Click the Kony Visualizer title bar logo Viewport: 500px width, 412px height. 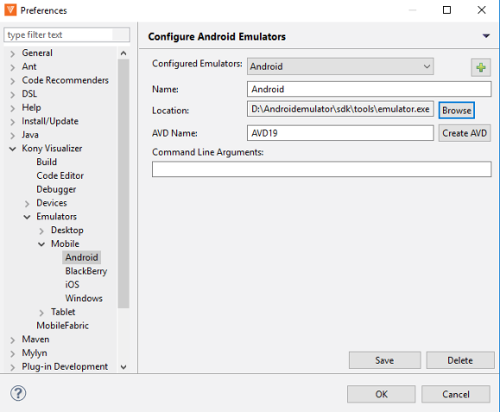(x=10, y=10)
